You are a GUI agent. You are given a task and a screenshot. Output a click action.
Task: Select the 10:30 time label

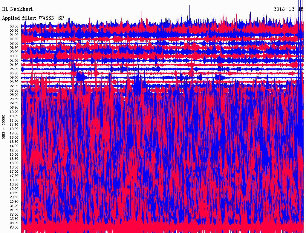[14, 116]
